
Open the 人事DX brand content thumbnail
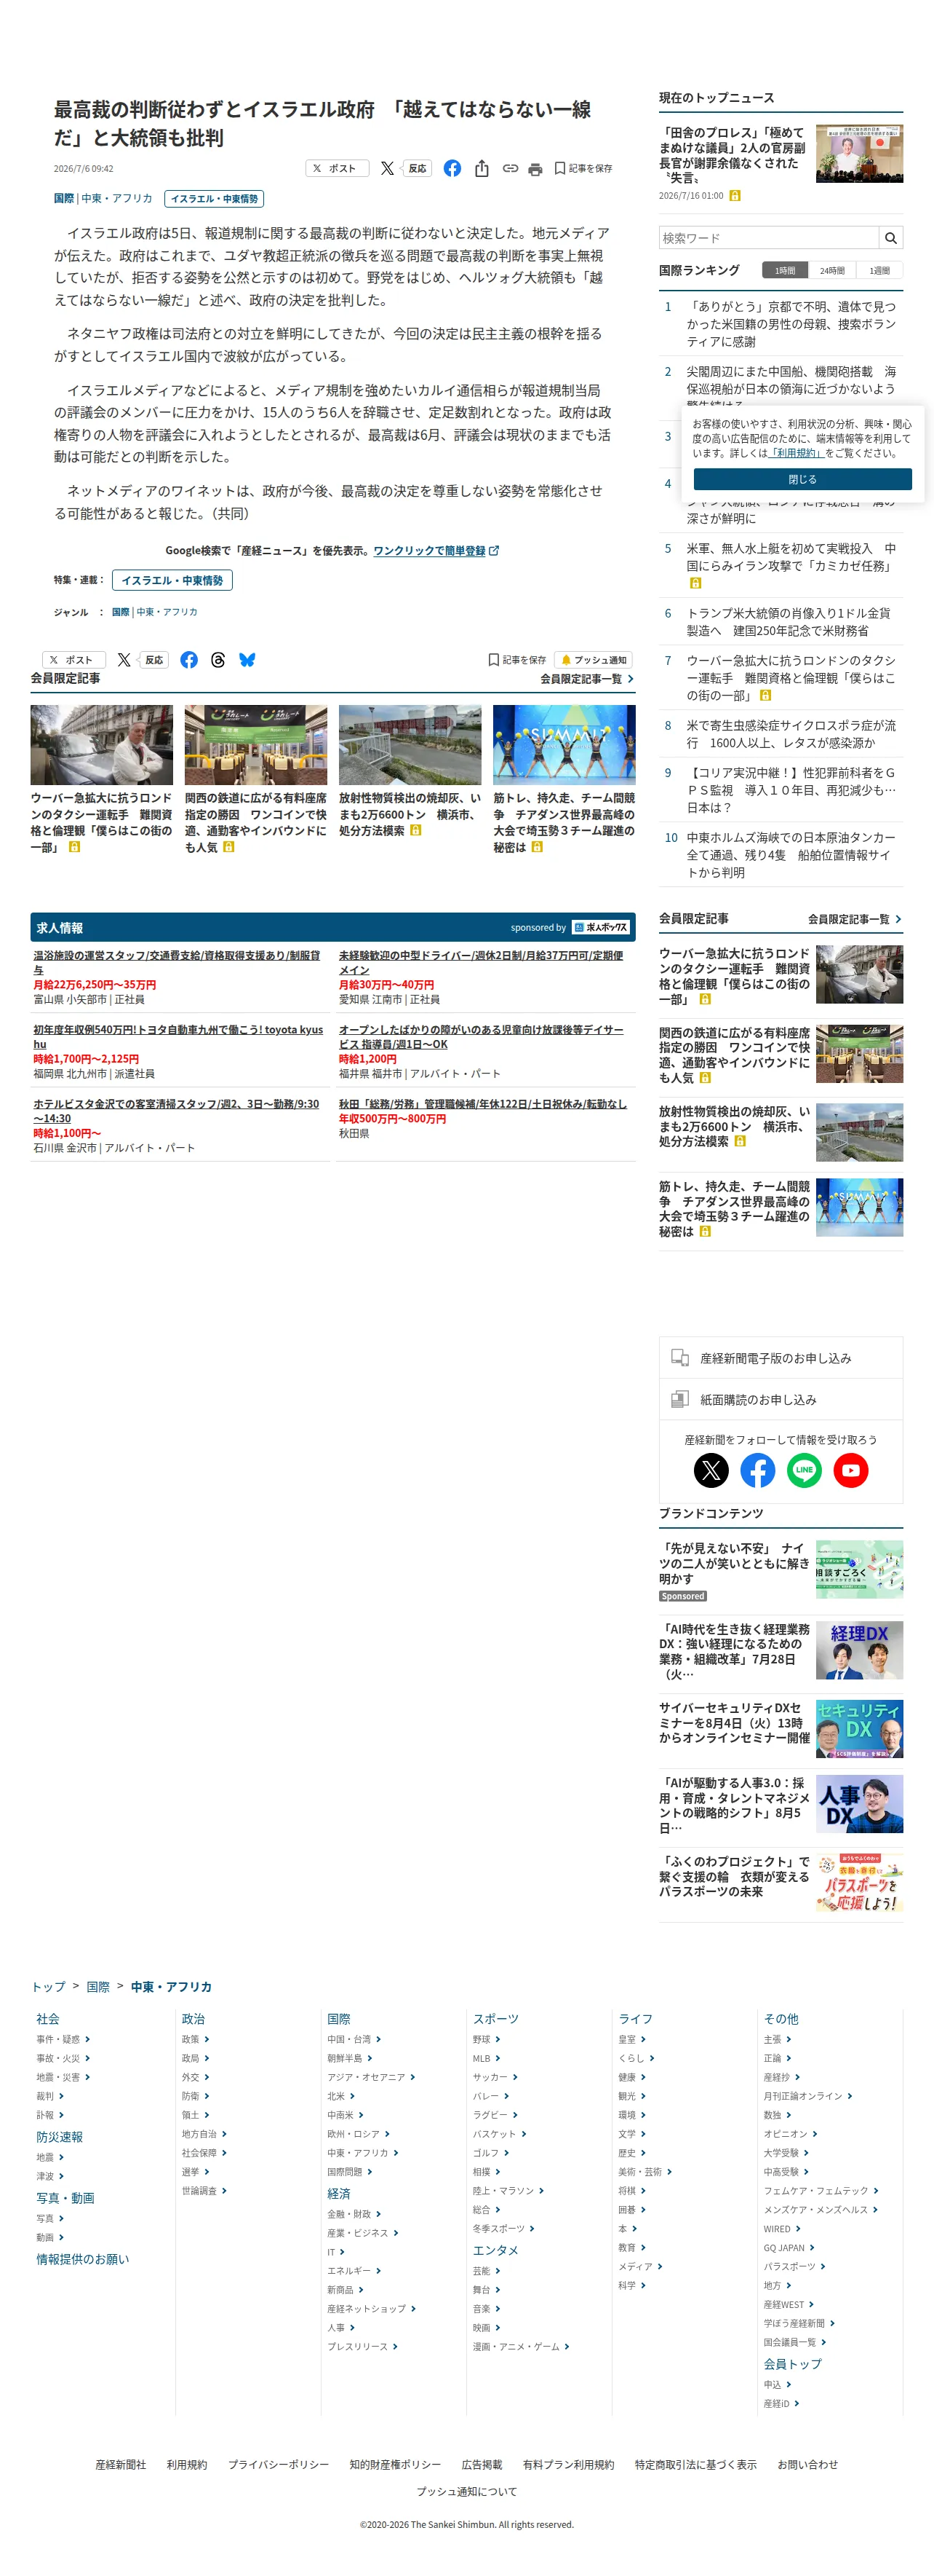click(859, 1804)
